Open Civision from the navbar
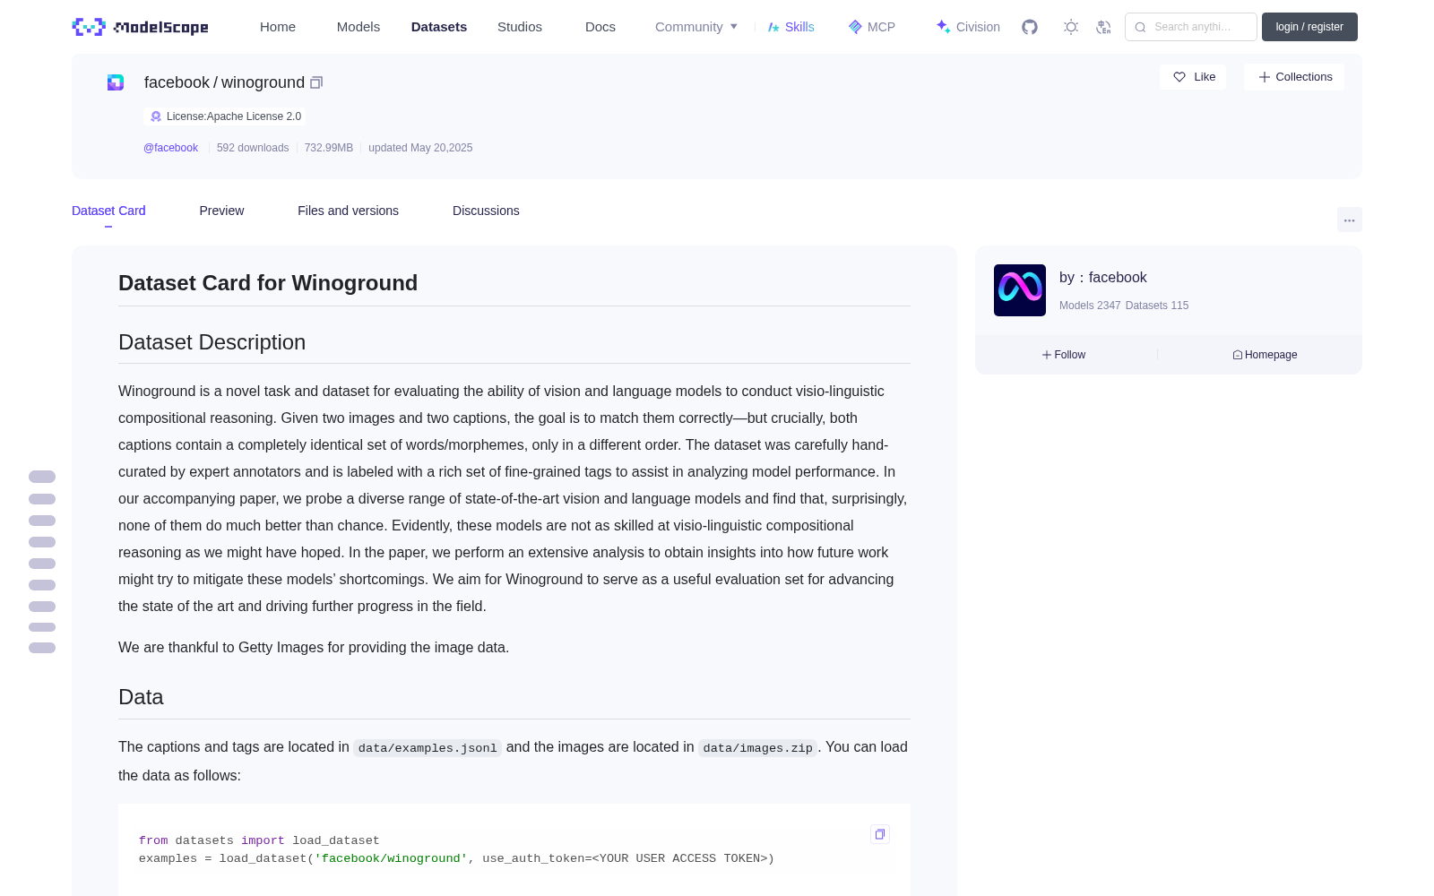Viewport: 1434px width, 896px height. coord(968,27)
